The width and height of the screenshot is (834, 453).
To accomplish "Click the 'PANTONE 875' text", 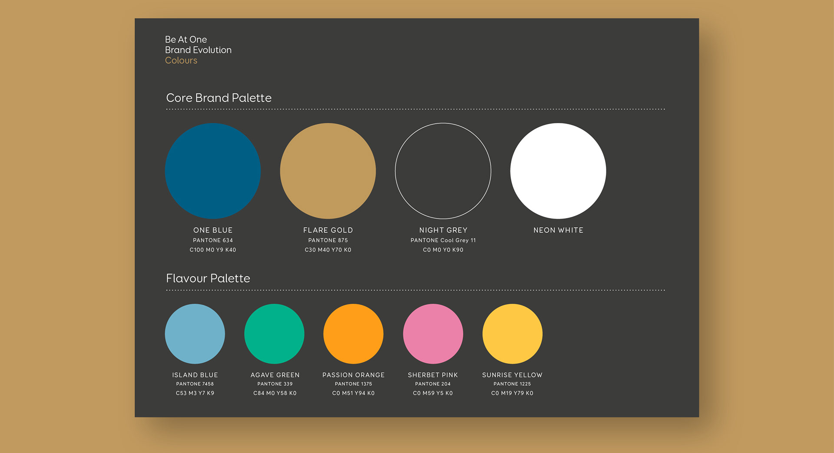I will (x=328, y=240).
